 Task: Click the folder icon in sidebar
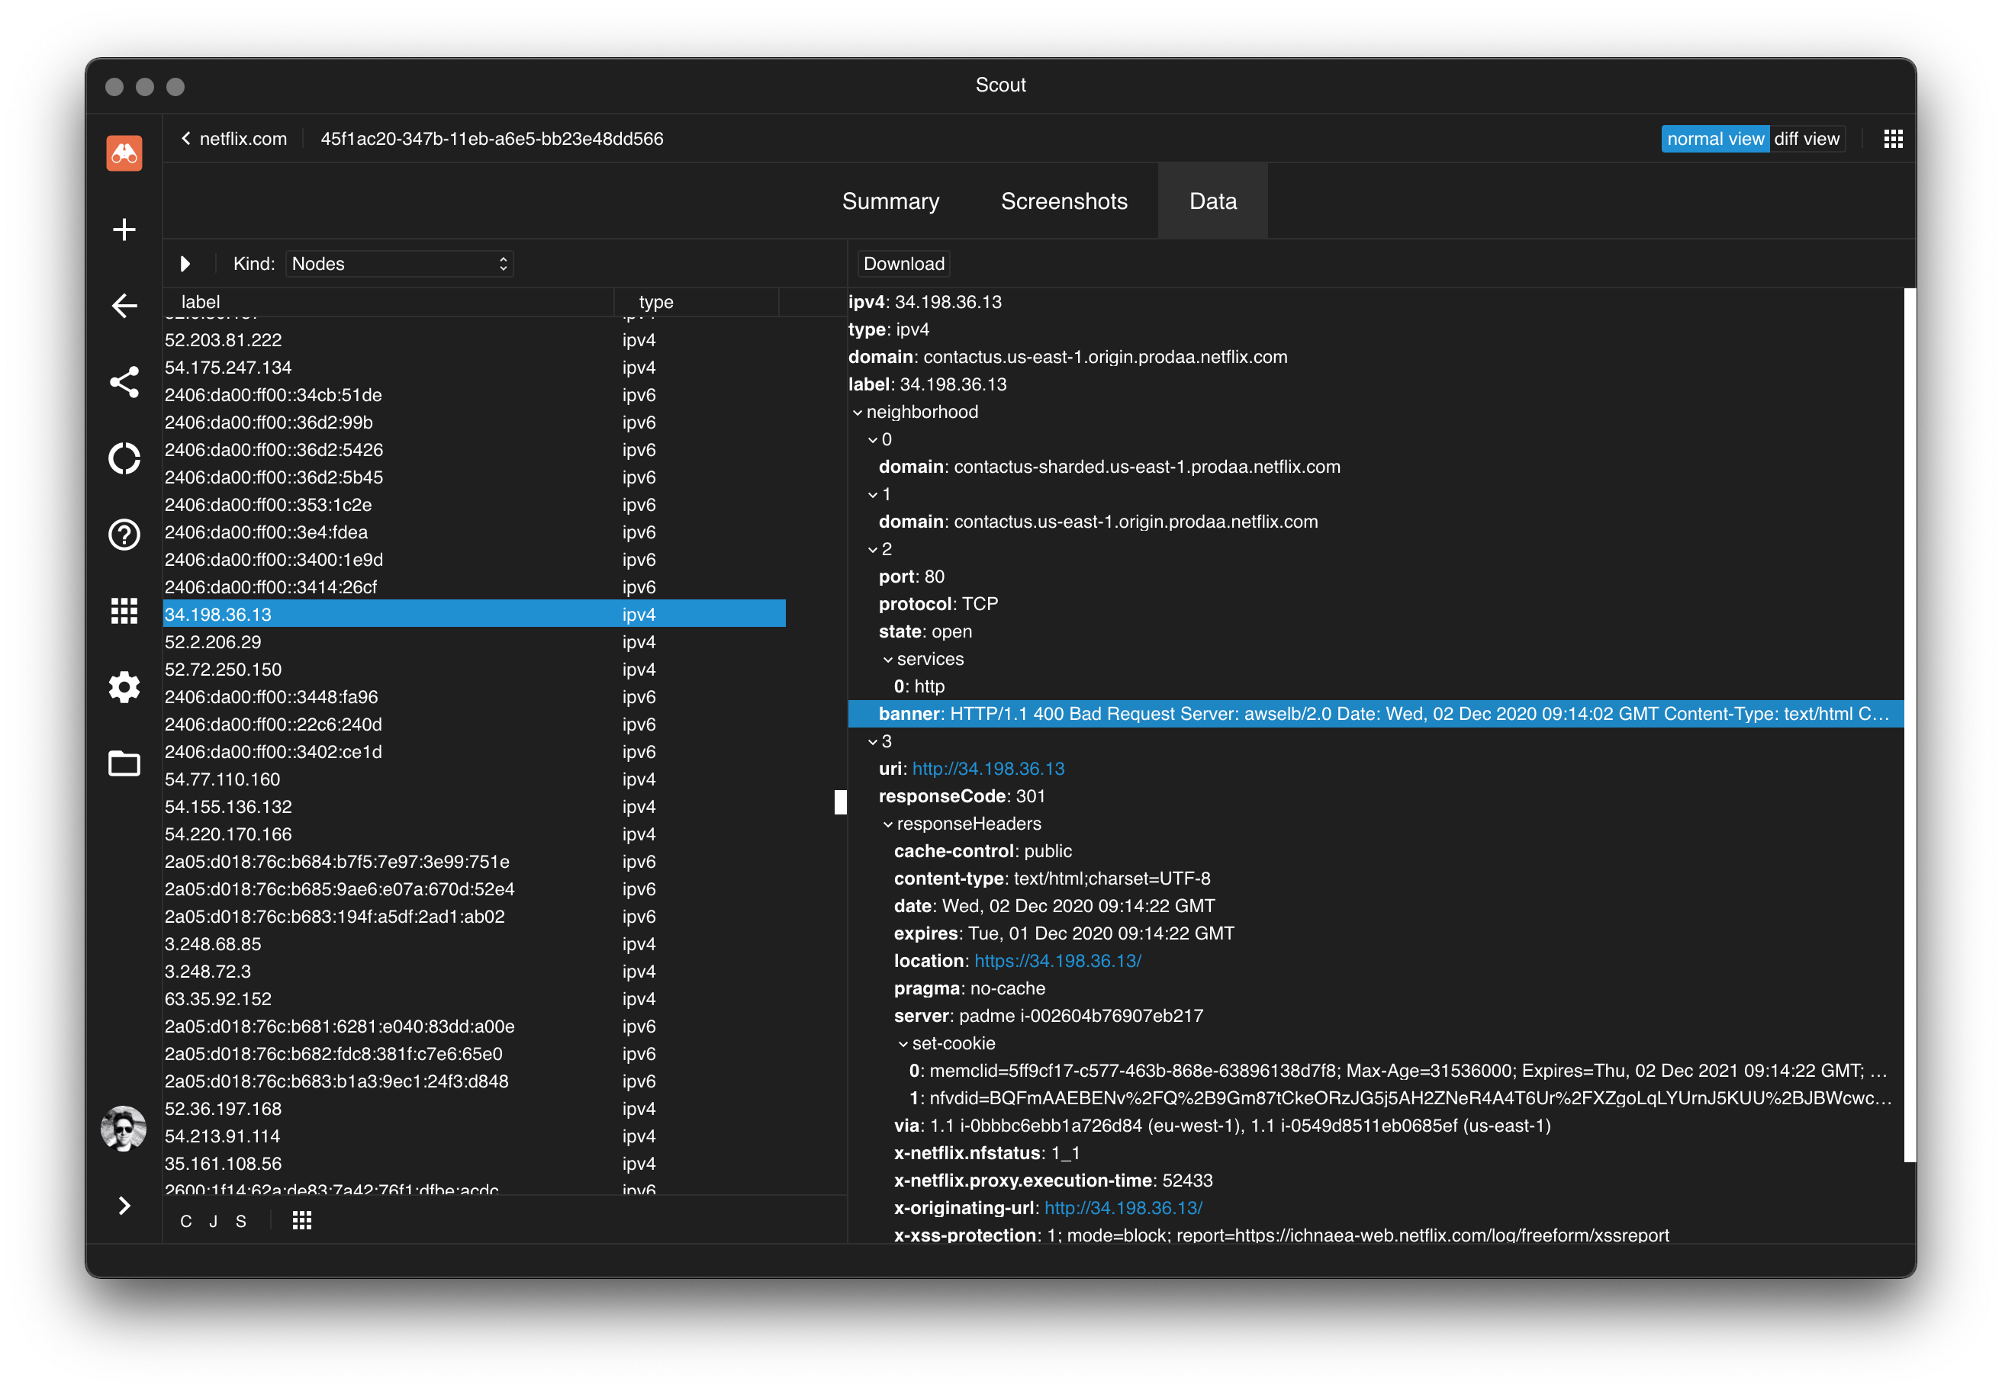pos(124,763)
